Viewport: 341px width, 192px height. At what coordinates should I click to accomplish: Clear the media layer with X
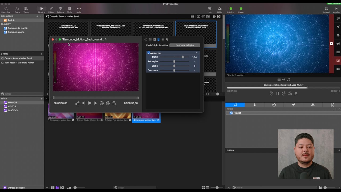pyautogui.click(x=331, y=43)
